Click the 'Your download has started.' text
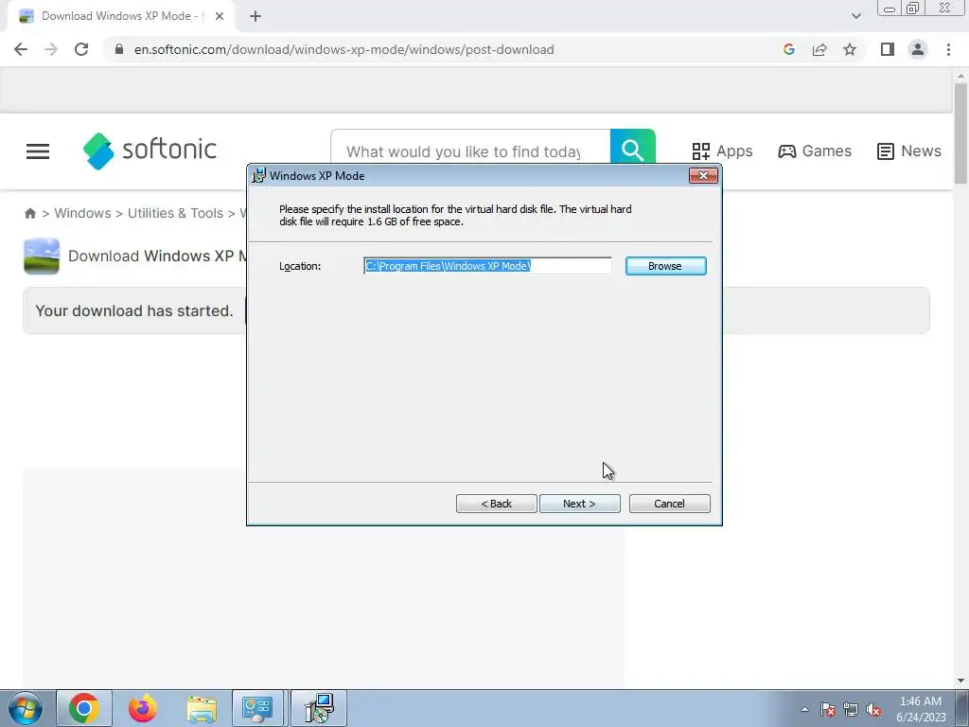The image size is (969, 727). (134, 310)
